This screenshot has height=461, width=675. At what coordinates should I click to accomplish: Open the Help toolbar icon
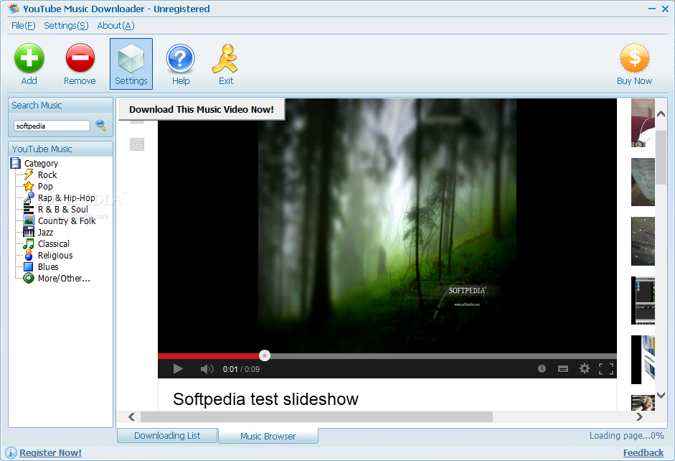(x=180, y=64)
